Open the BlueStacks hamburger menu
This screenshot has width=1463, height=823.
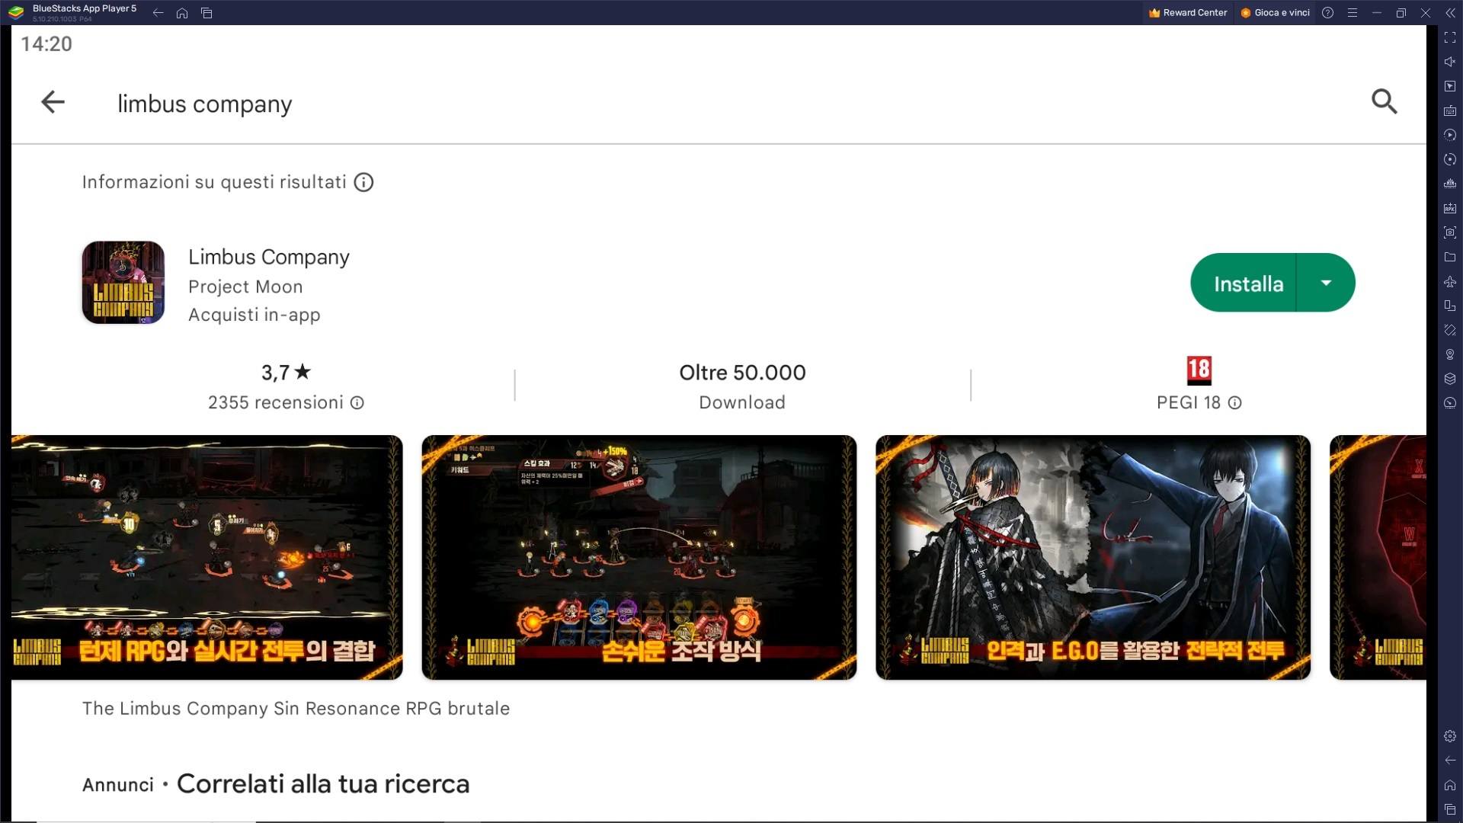(x=1352, y=12)
